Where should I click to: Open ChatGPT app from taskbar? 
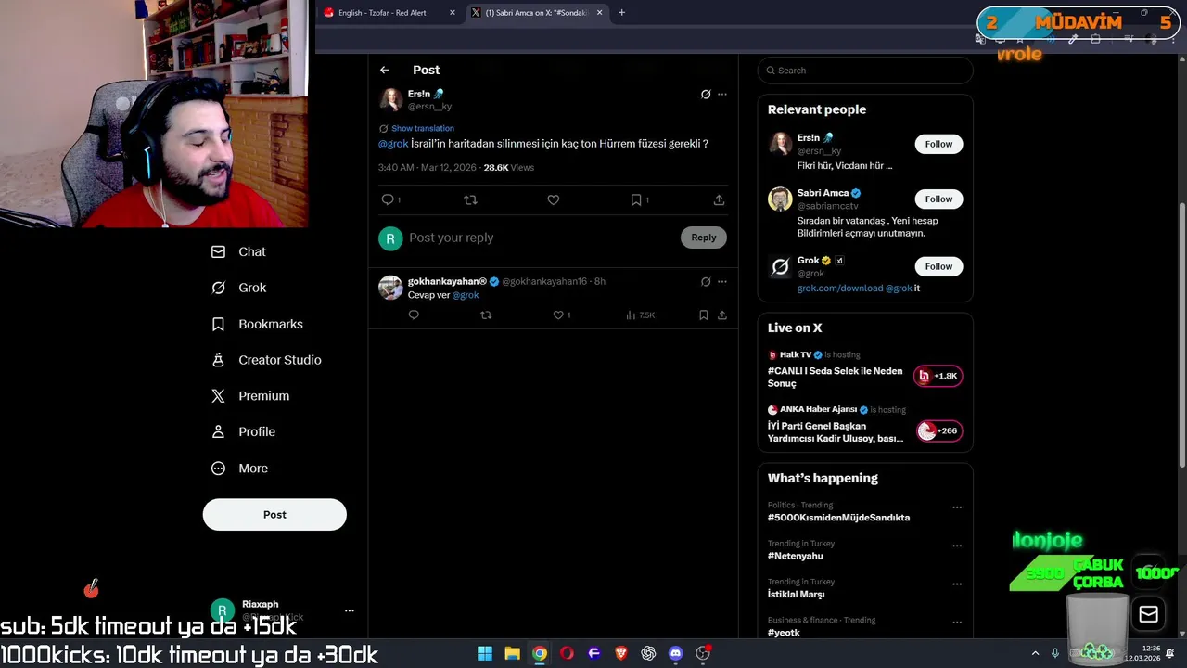[648, 653]
